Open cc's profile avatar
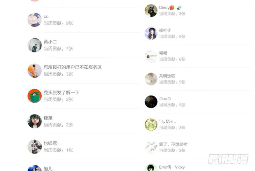Screen dimensions: 255x171 pyautogui.click(x=34, y=20)
